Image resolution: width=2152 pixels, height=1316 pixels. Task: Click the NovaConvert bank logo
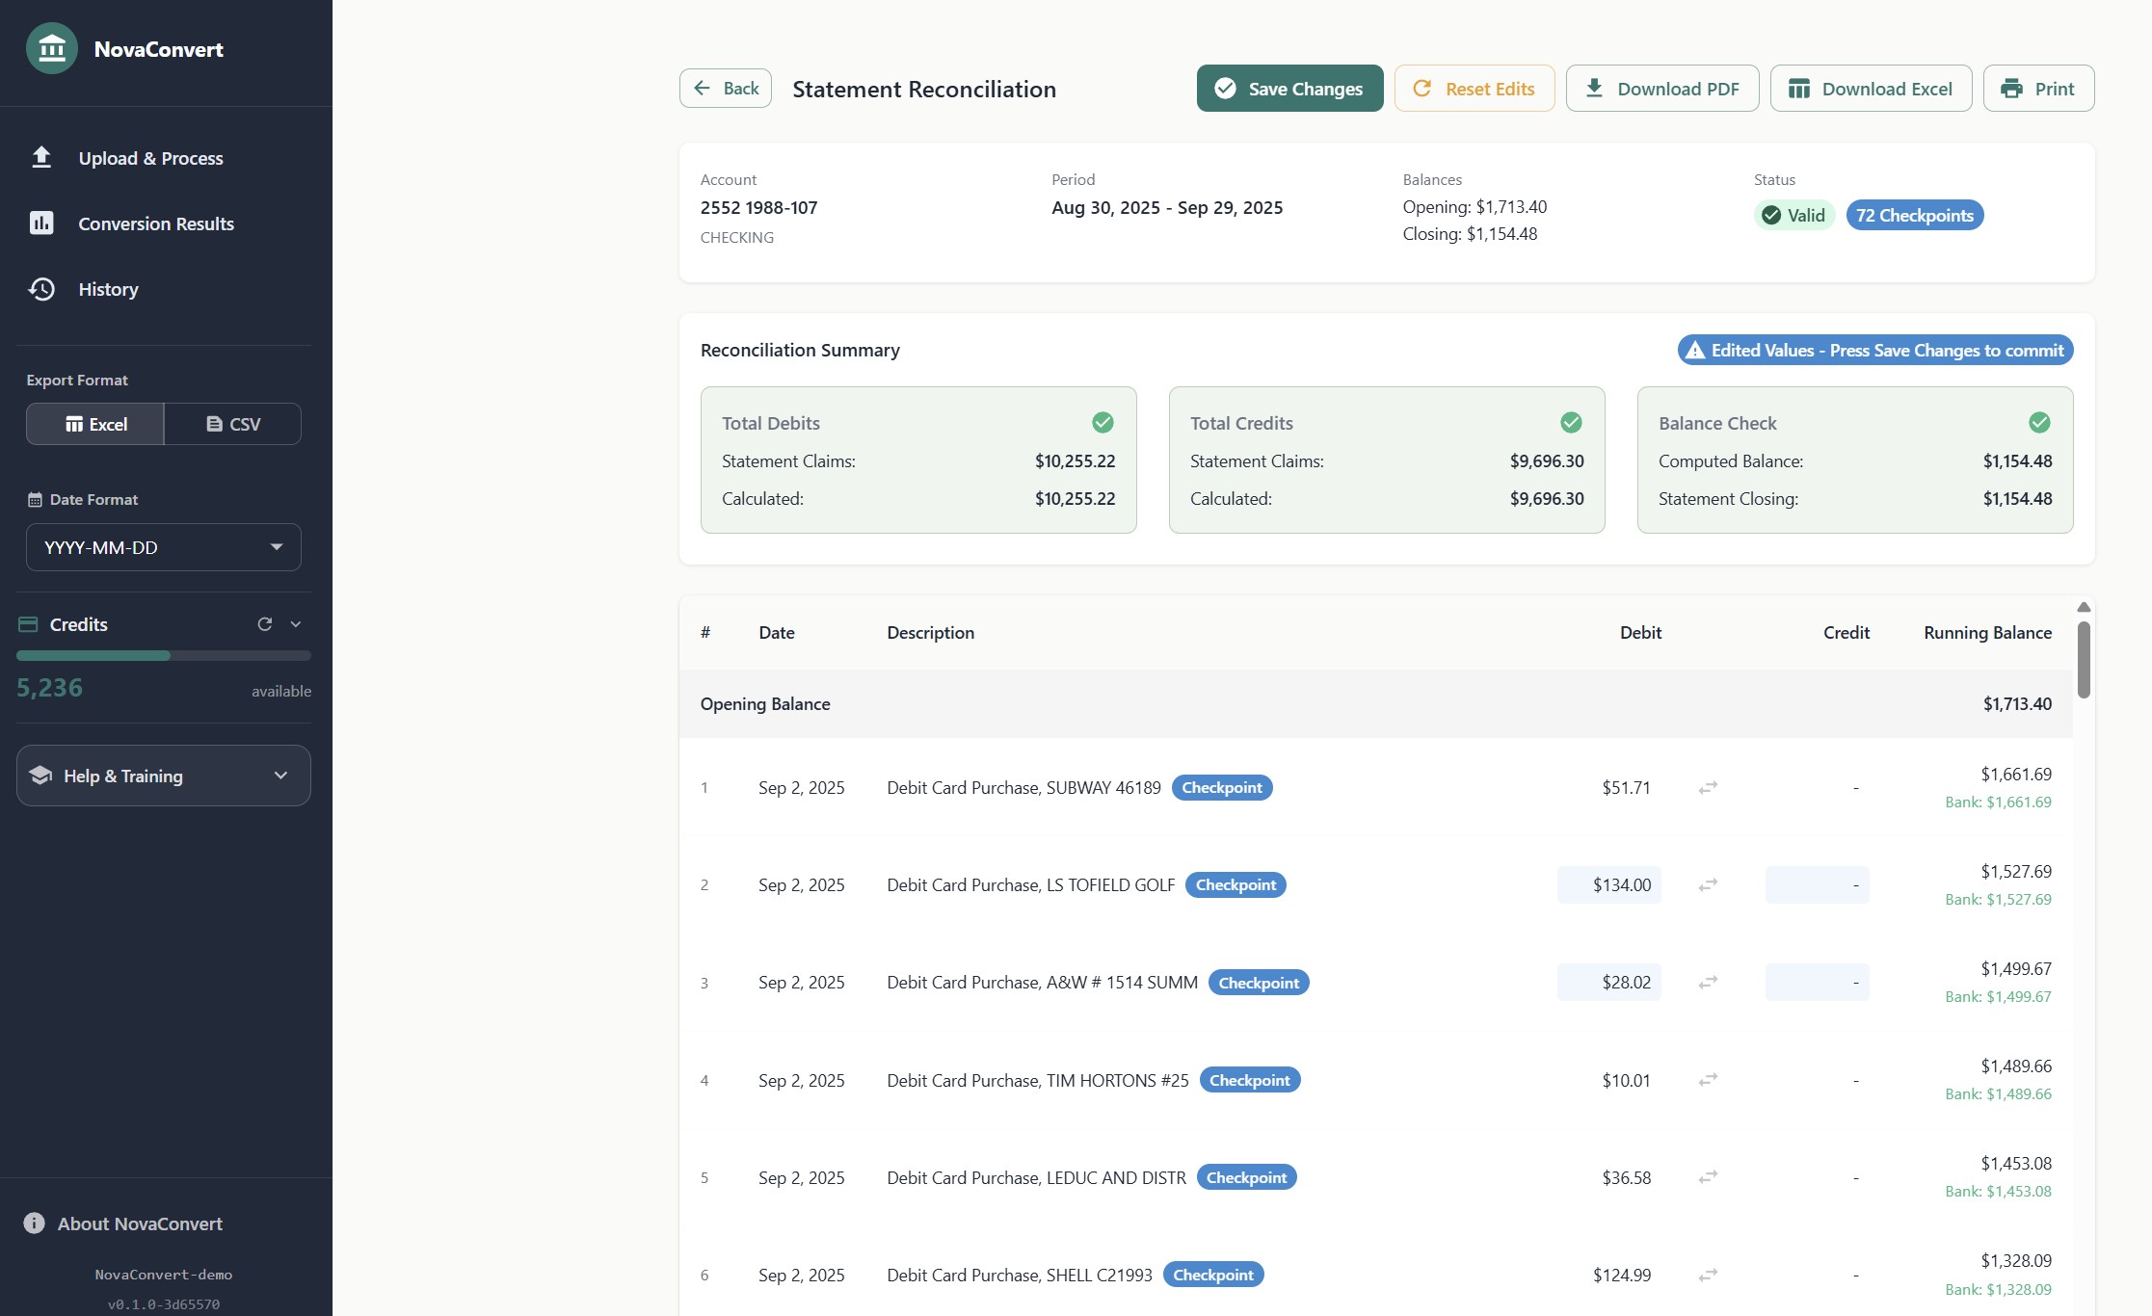coord(52,47)
